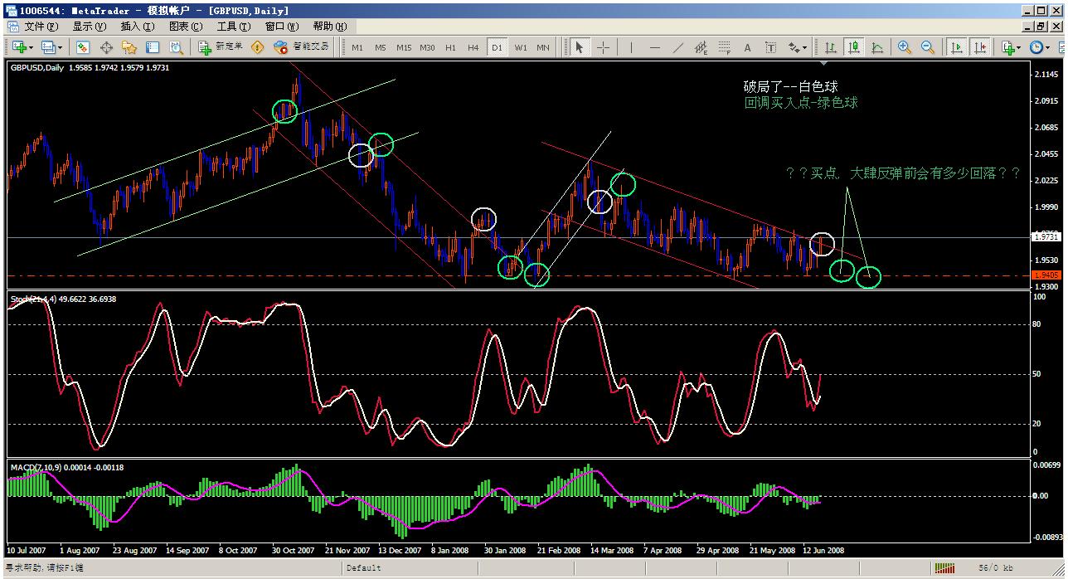Click the Default profile in status bar

[x=363, y=568]
